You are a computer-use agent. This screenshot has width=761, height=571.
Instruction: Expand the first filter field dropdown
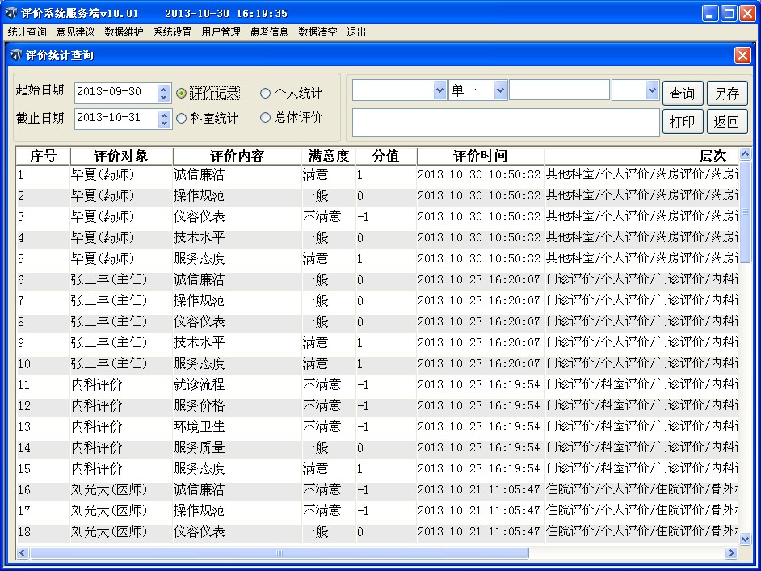(439, 90)
